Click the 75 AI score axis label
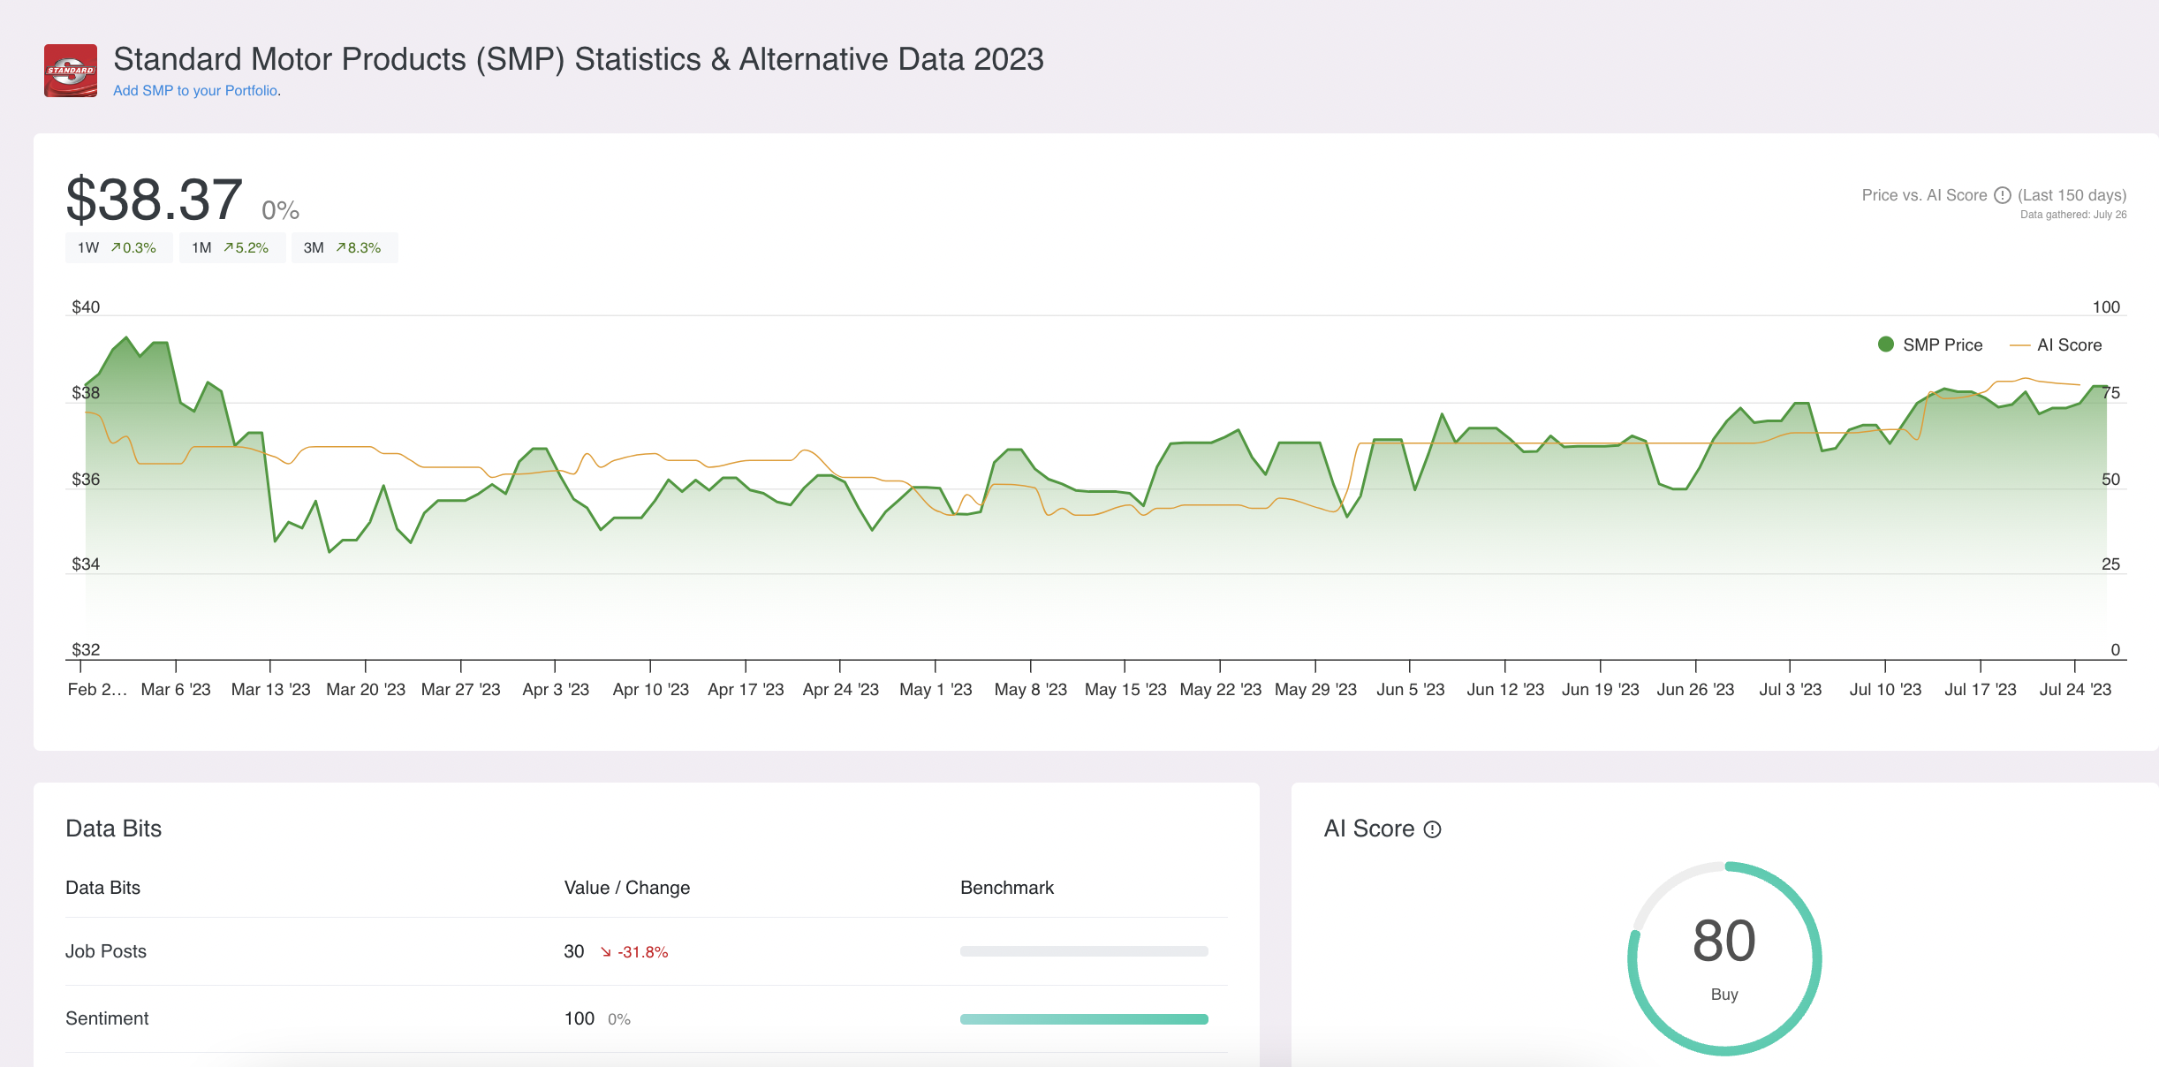 coord(2110,393)
